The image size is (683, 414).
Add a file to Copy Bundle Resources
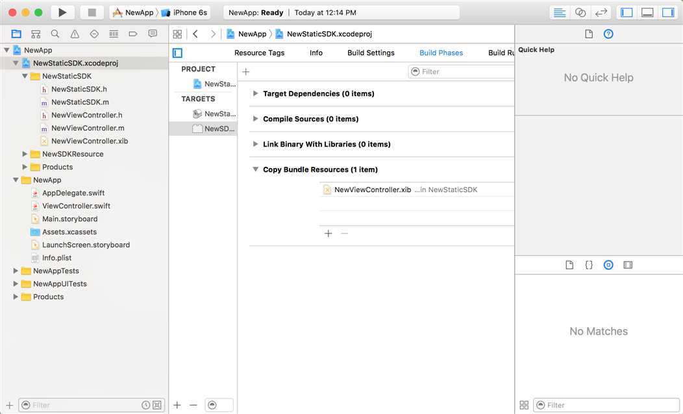point(329,234)
